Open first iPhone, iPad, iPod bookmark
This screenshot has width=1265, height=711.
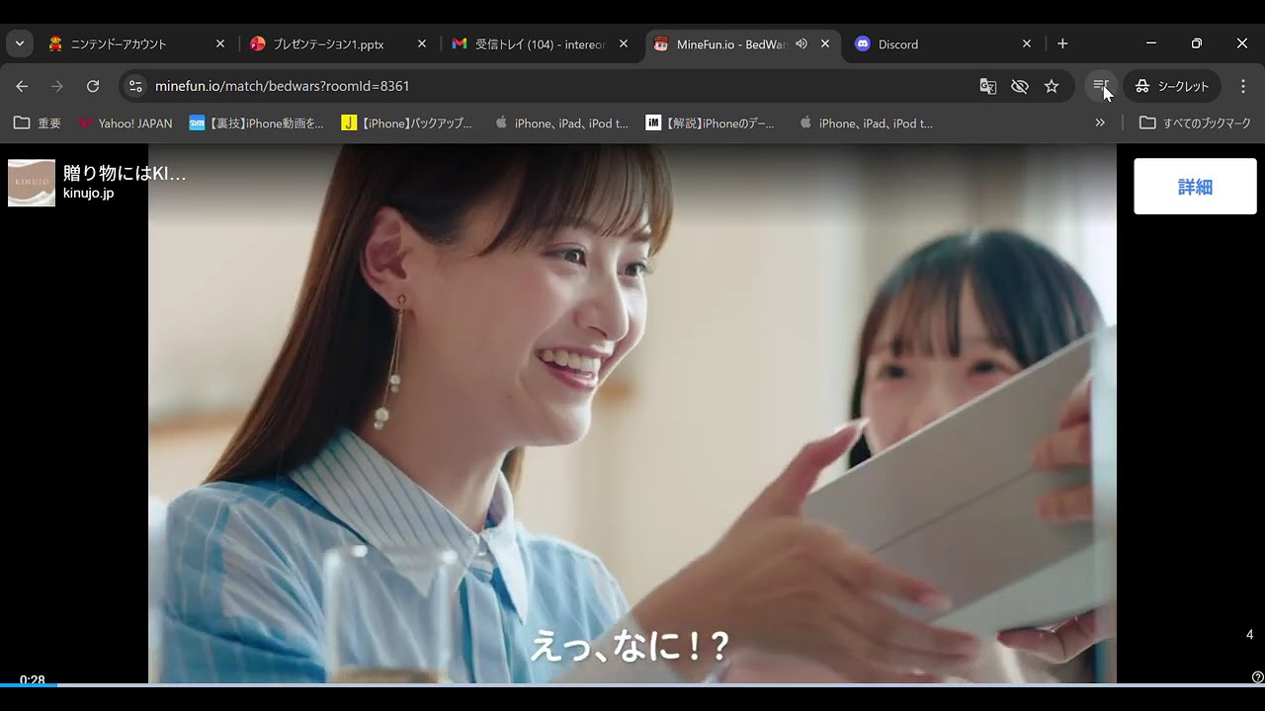tap(561, 123)
